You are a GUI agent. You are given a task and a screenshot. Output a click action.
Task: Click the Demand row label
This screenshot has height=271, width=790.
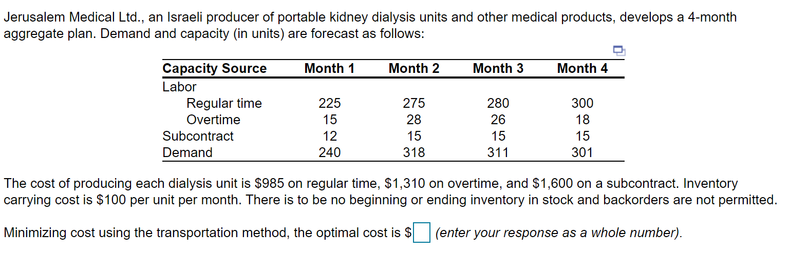[x=187, y=152]
